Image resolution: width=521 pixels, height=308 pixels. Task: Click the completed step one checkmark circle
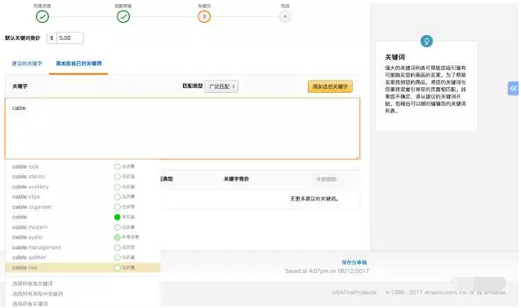tap(42, 16)
